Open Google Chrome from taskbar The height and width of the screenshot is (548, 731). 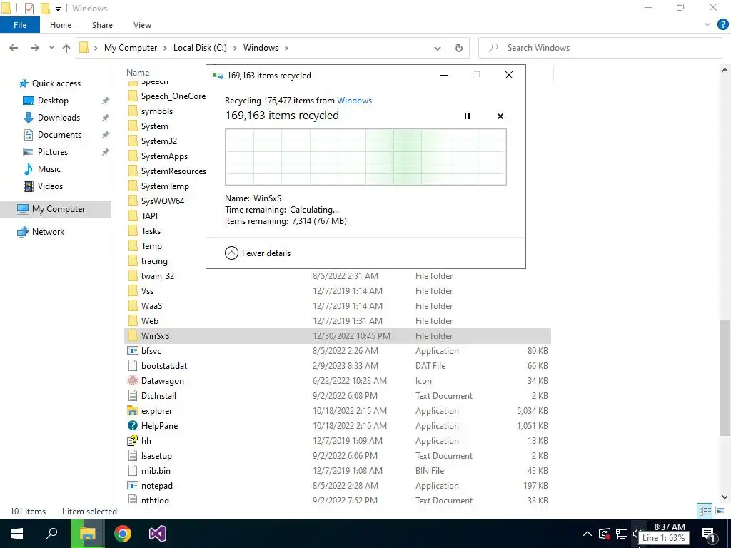pos(123,534)
